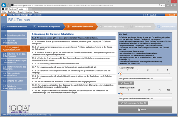Select sidebar item 3.1. Datengestützte Selbstevaluation
Screen dimensions: 178x117
pos(14,74)
